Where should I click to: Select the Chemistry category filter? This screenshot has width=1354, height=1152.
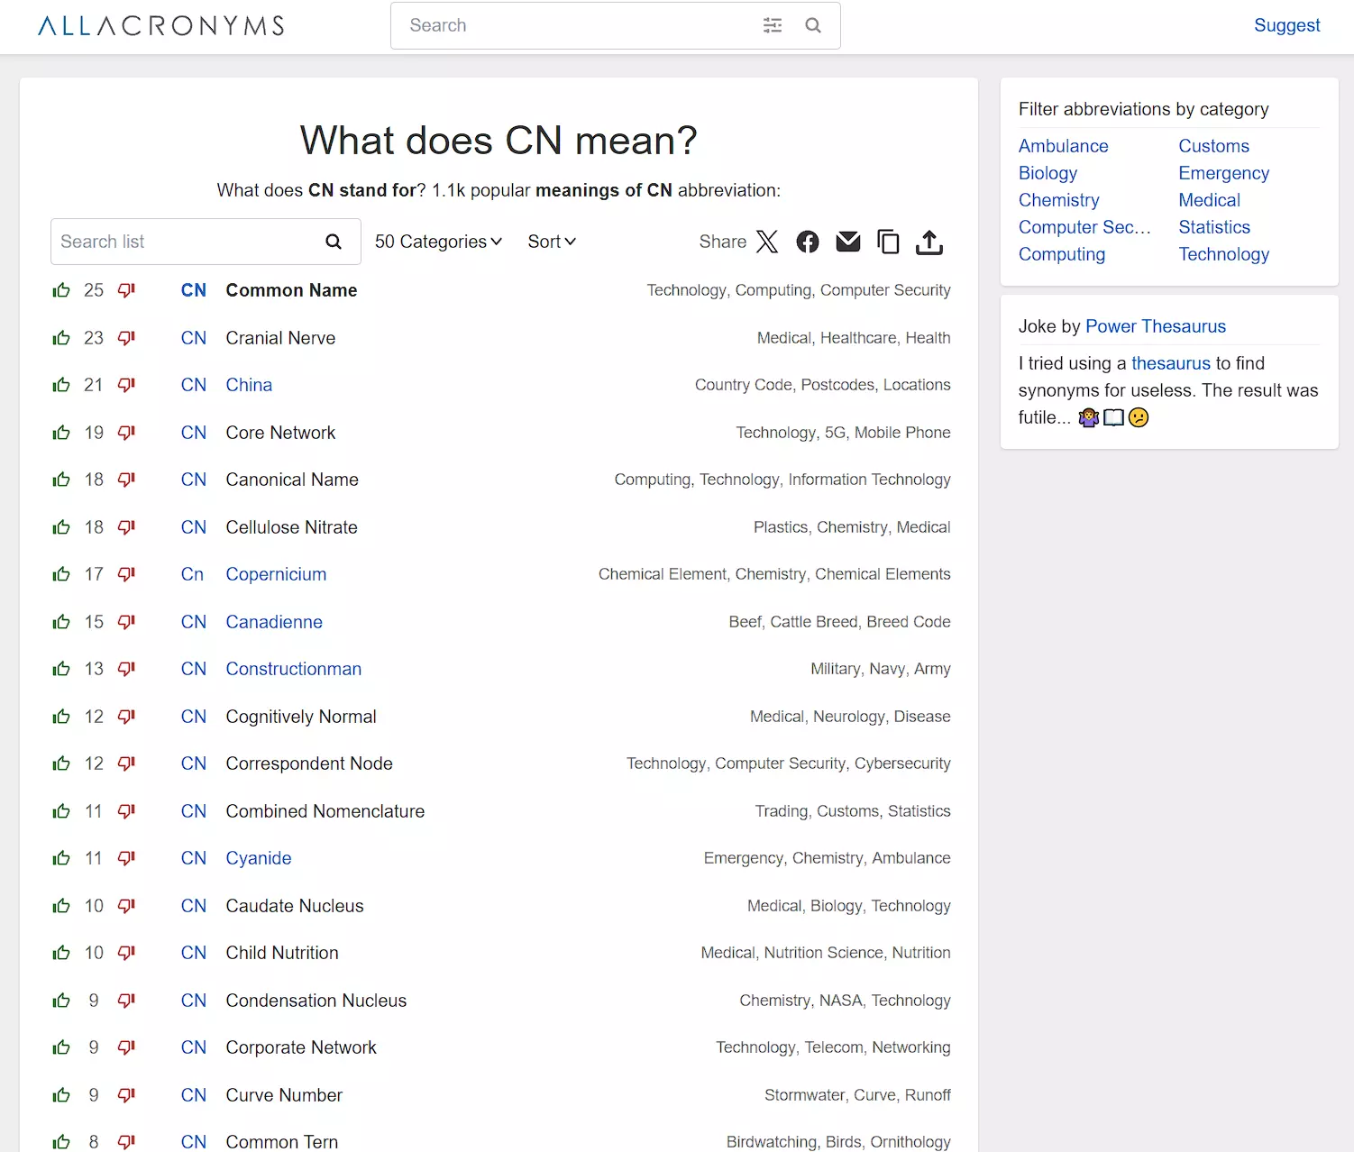[1058, 200]
